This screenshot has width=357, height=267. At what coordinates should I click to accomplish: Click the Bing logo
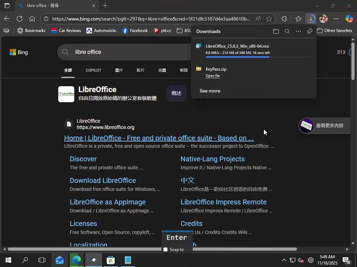[19, 52]
